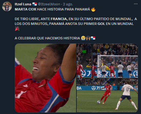Viewport: 141px width, 114px height.
Task: Open Itzel Luna's profile avatar
Action: point(7,6)
